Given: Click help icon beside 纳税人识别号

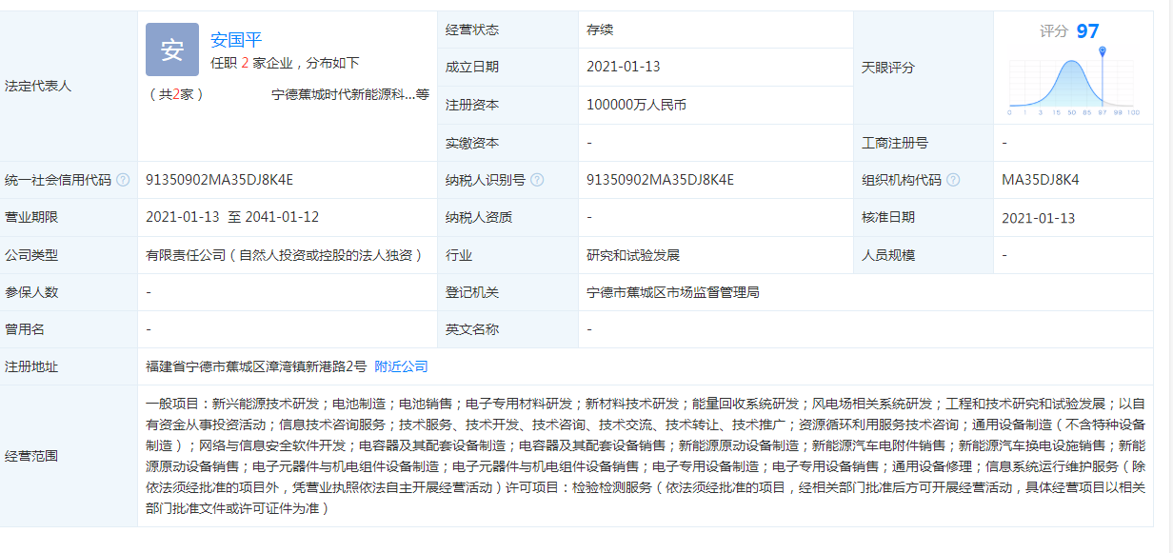Looking at the screenshot, I should point(537,180).
